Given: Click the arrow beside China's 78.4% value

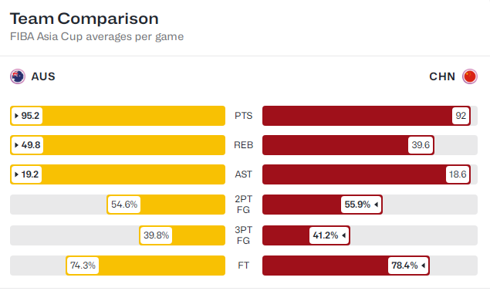Looking at the screenshot, I should pos(423,266).
